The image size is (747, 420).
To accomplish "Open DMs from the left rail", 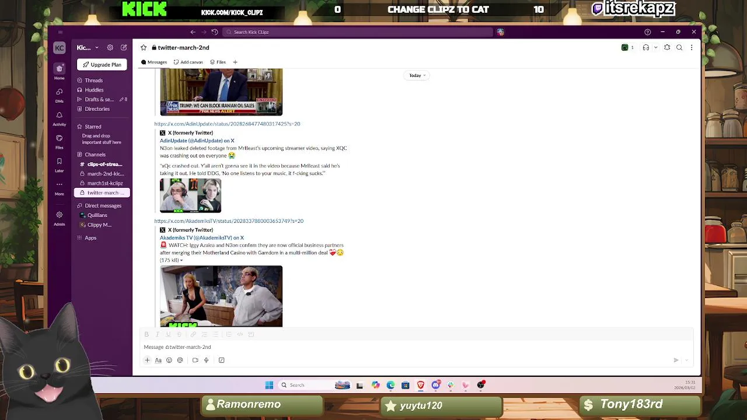I will click(x=59, y=95).
